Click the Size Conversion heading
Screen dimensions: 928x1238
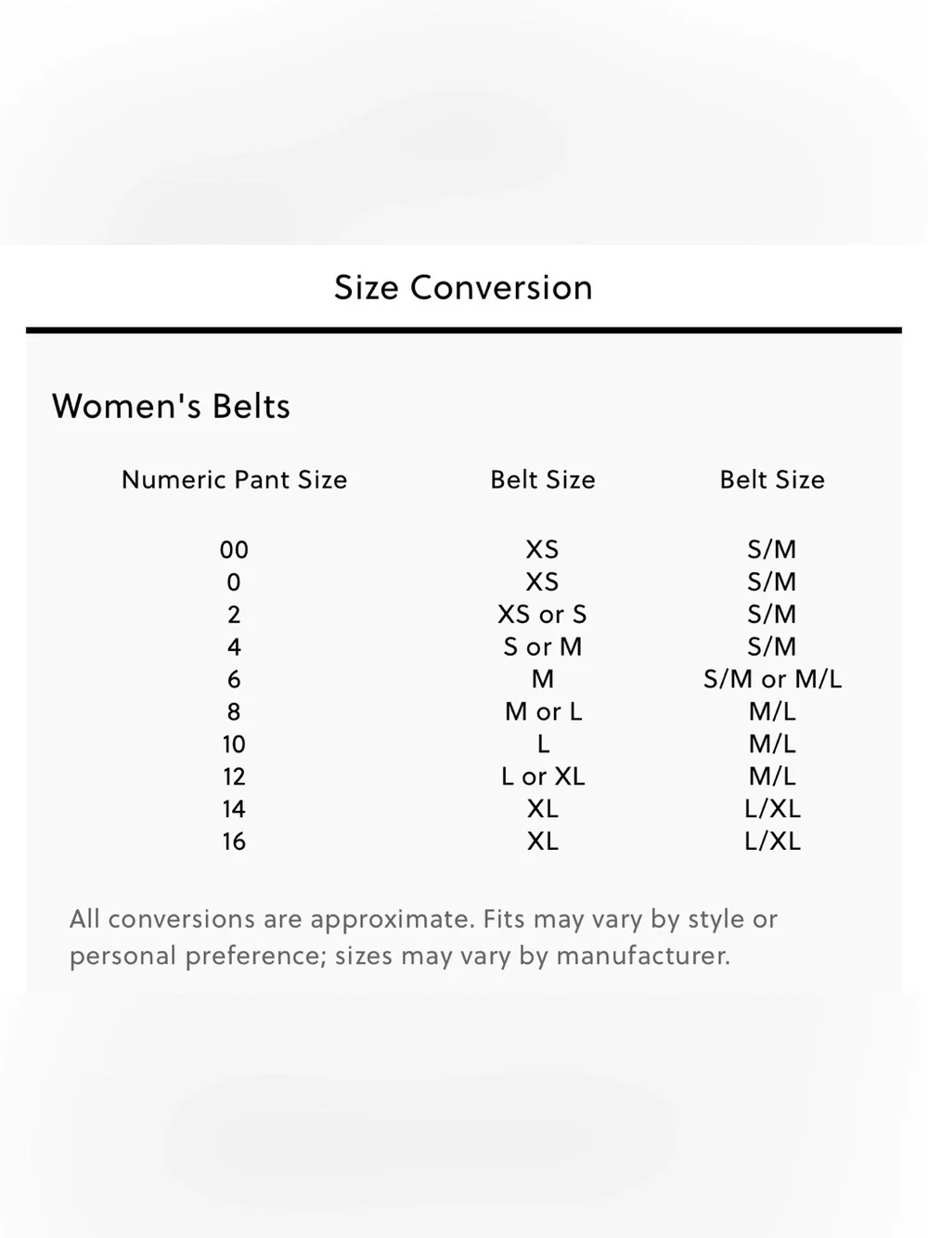click(463, 287)
